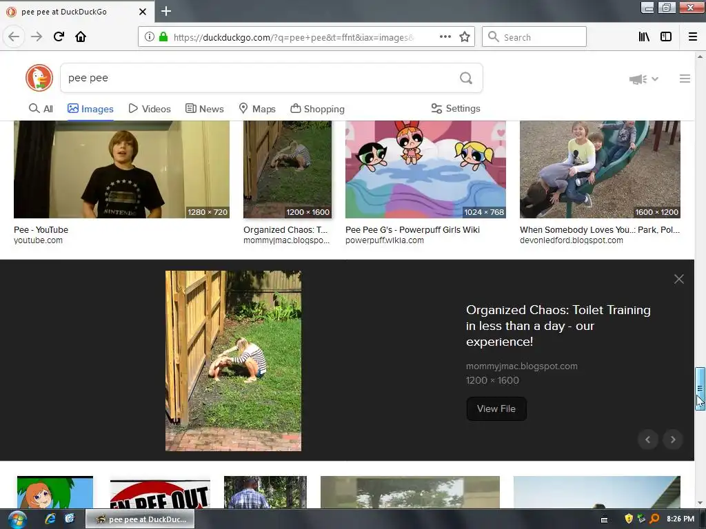
Task: Open the Pee - YouTube thumbnail
Action: click(x=121, y=169)
